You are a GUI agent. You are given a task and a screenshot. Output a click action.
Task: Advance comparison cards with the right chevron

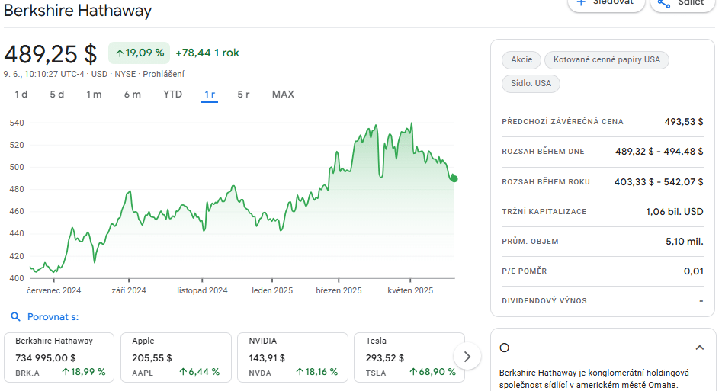tap(467, 357)
